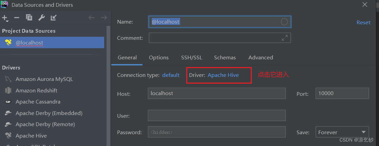Open the Advanced tab
Image resolution: width=379 pixels, height=146 pixels.
[261, 58]
